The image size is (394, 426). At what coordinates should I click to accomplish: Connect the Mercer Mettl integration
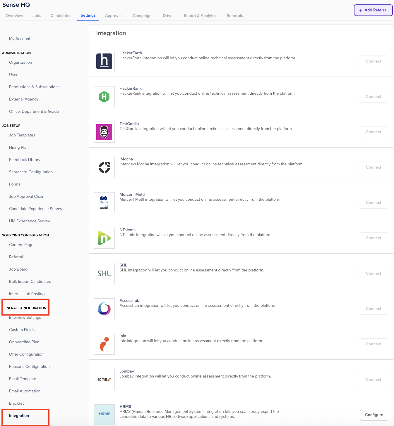point(374,203)
